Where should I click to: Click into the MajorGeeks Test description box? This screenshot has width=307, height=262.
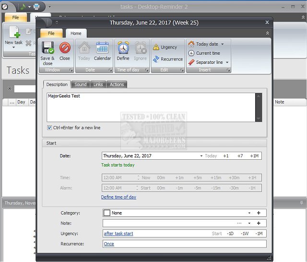151,107
